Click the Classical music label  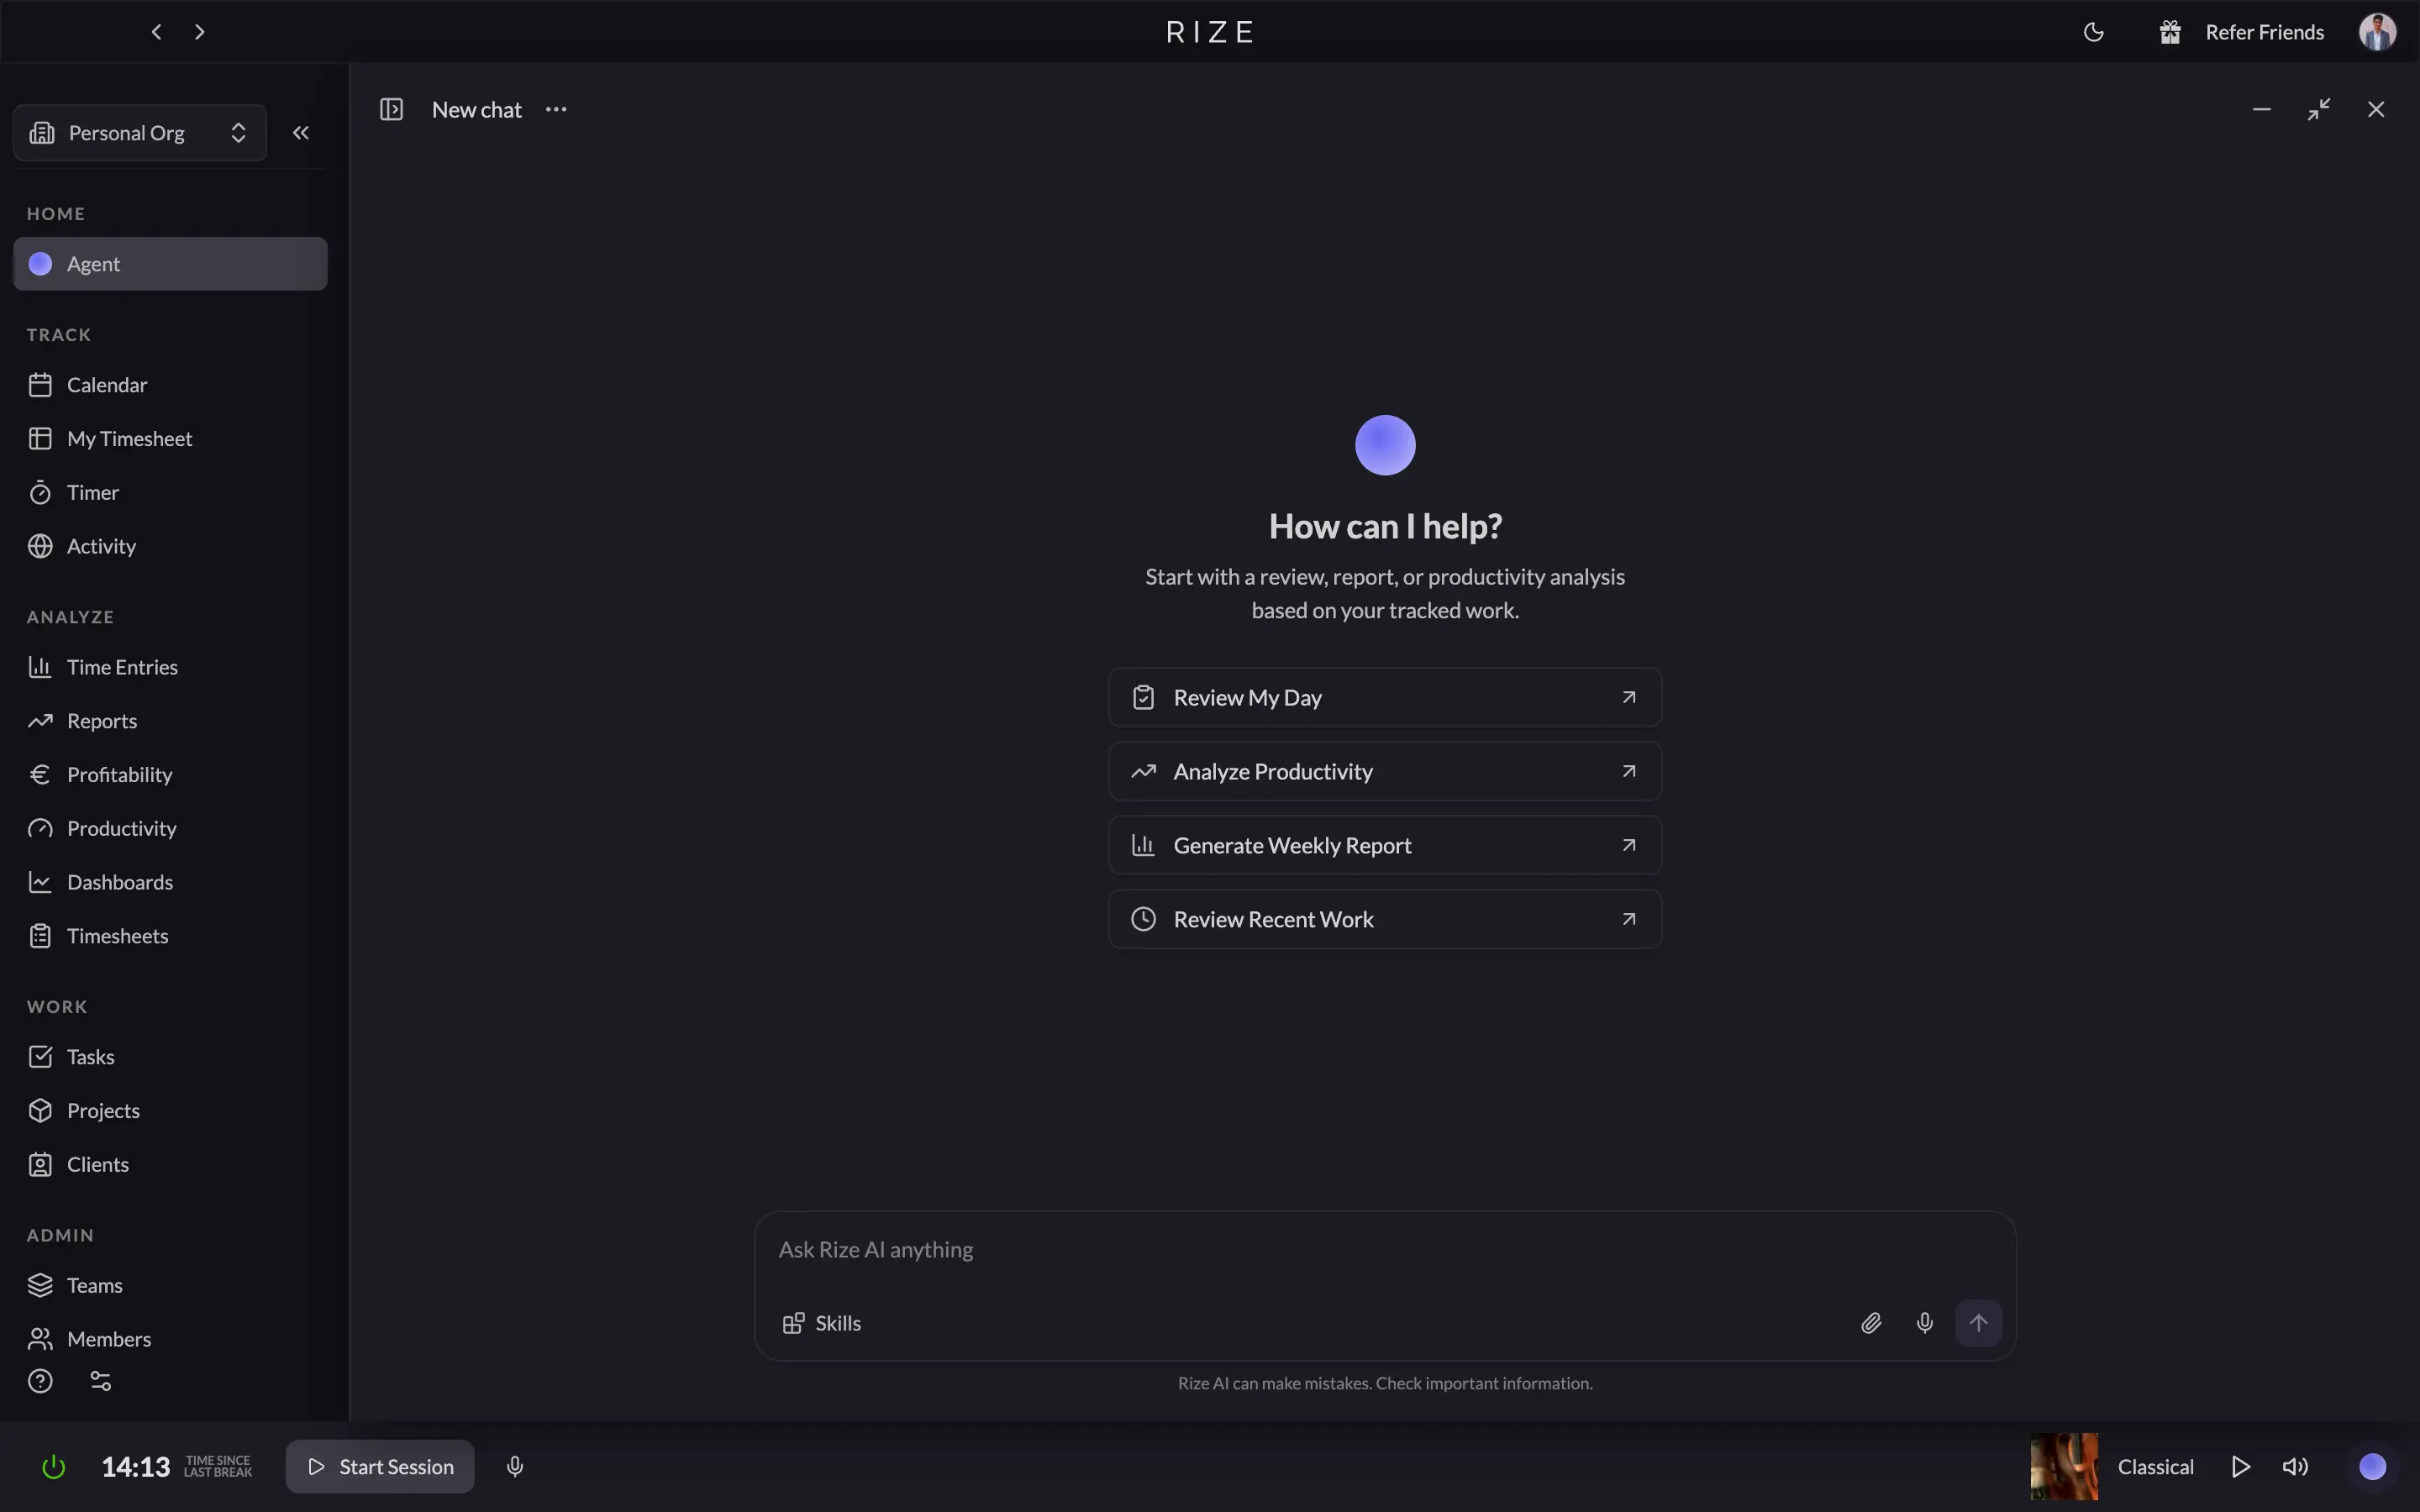(2155, 1467)
